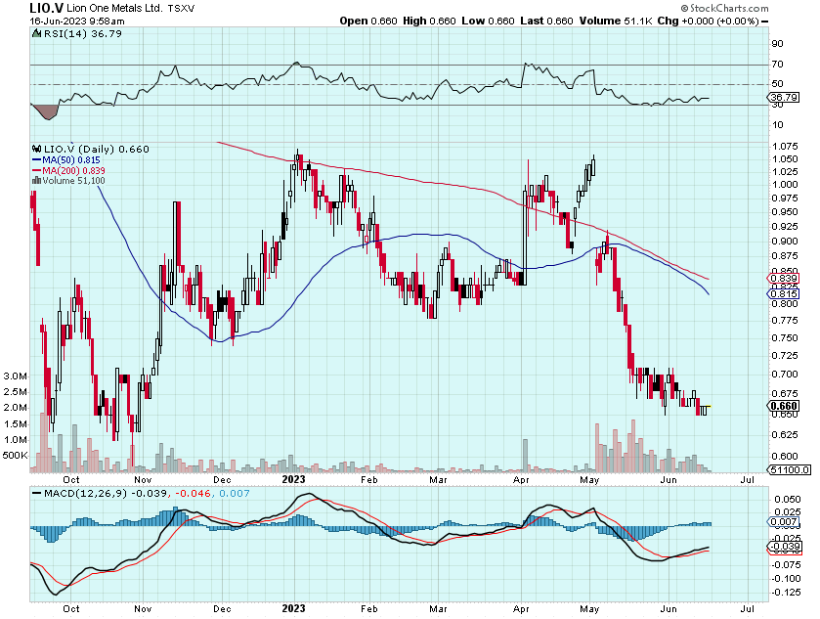Click the 0.050 label on the MACD axis
The image size is (820, 619).
(x=787, y=500)
